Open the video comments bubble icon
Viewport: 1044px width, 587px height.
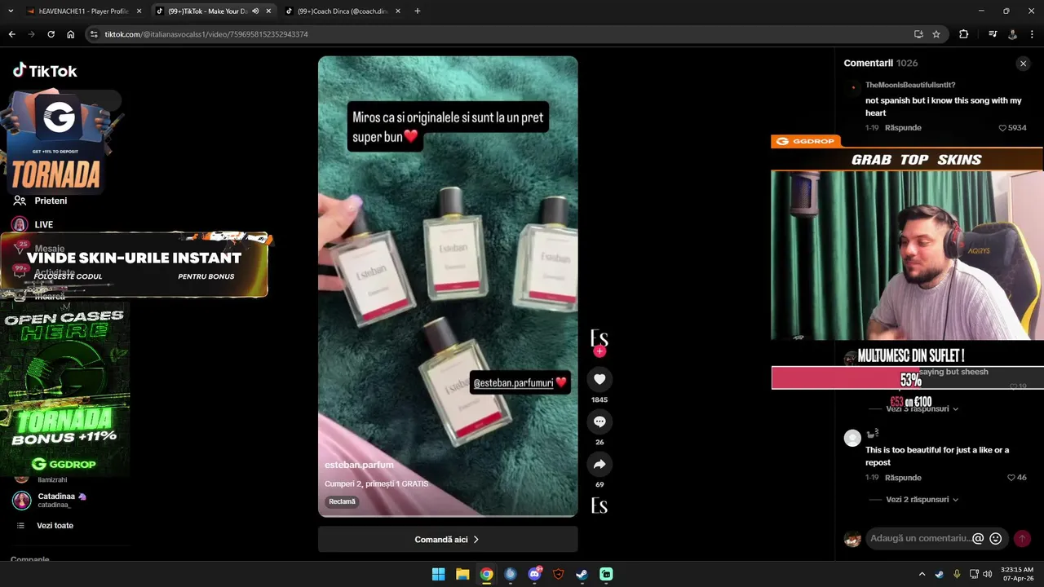click(x=599, y=421)
